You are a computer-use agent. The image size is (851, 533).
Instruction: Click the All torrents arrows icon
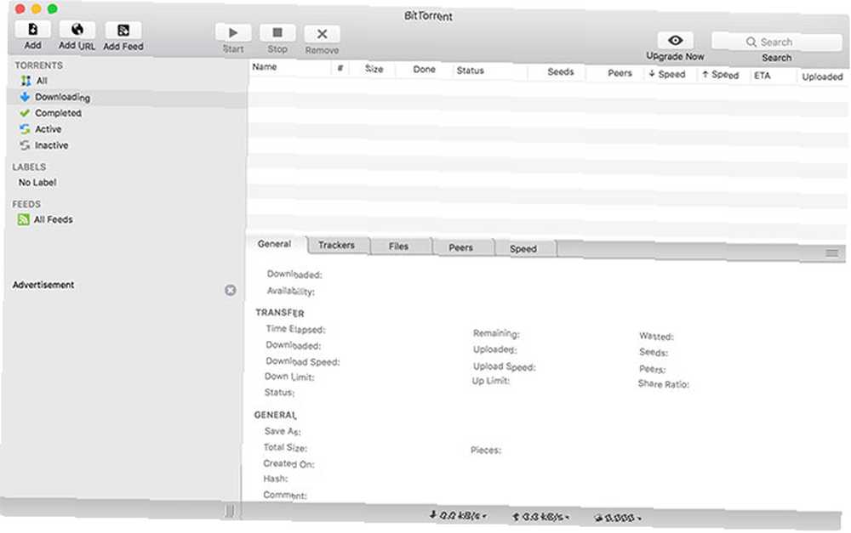tap(26, 81)
